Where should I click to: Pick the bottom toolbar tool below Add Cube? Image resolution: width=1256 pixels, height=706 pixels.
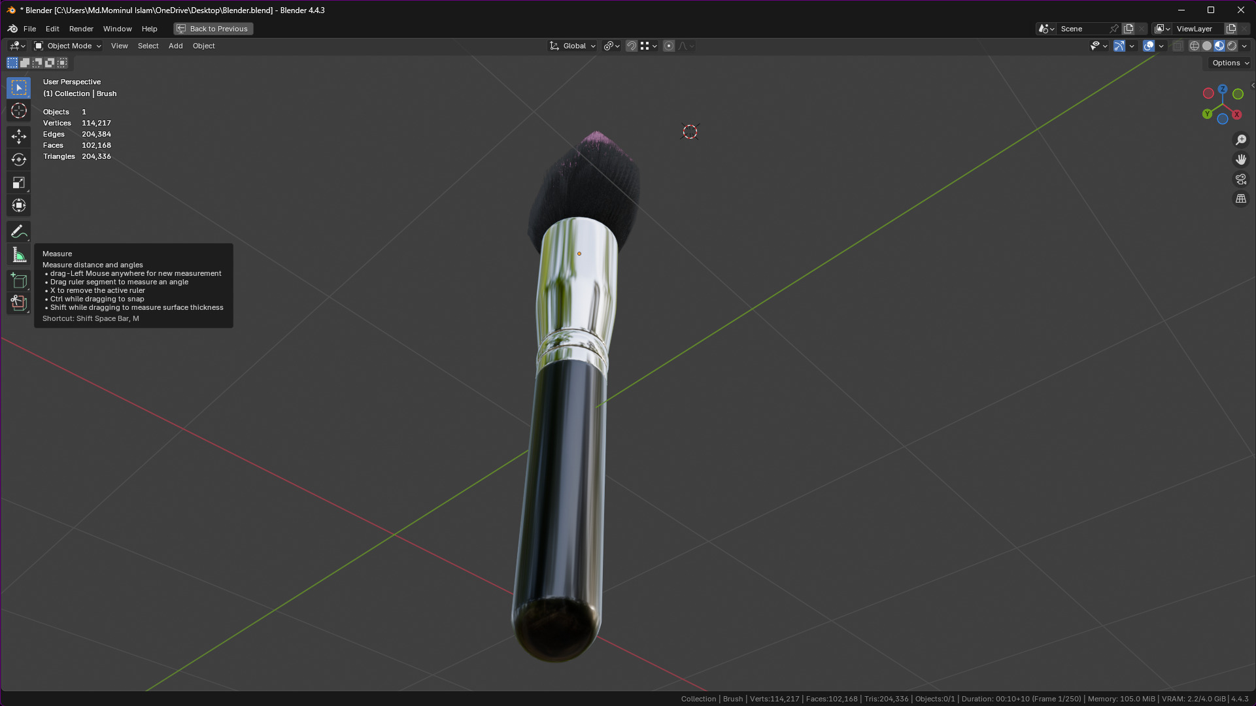(18, 303)
